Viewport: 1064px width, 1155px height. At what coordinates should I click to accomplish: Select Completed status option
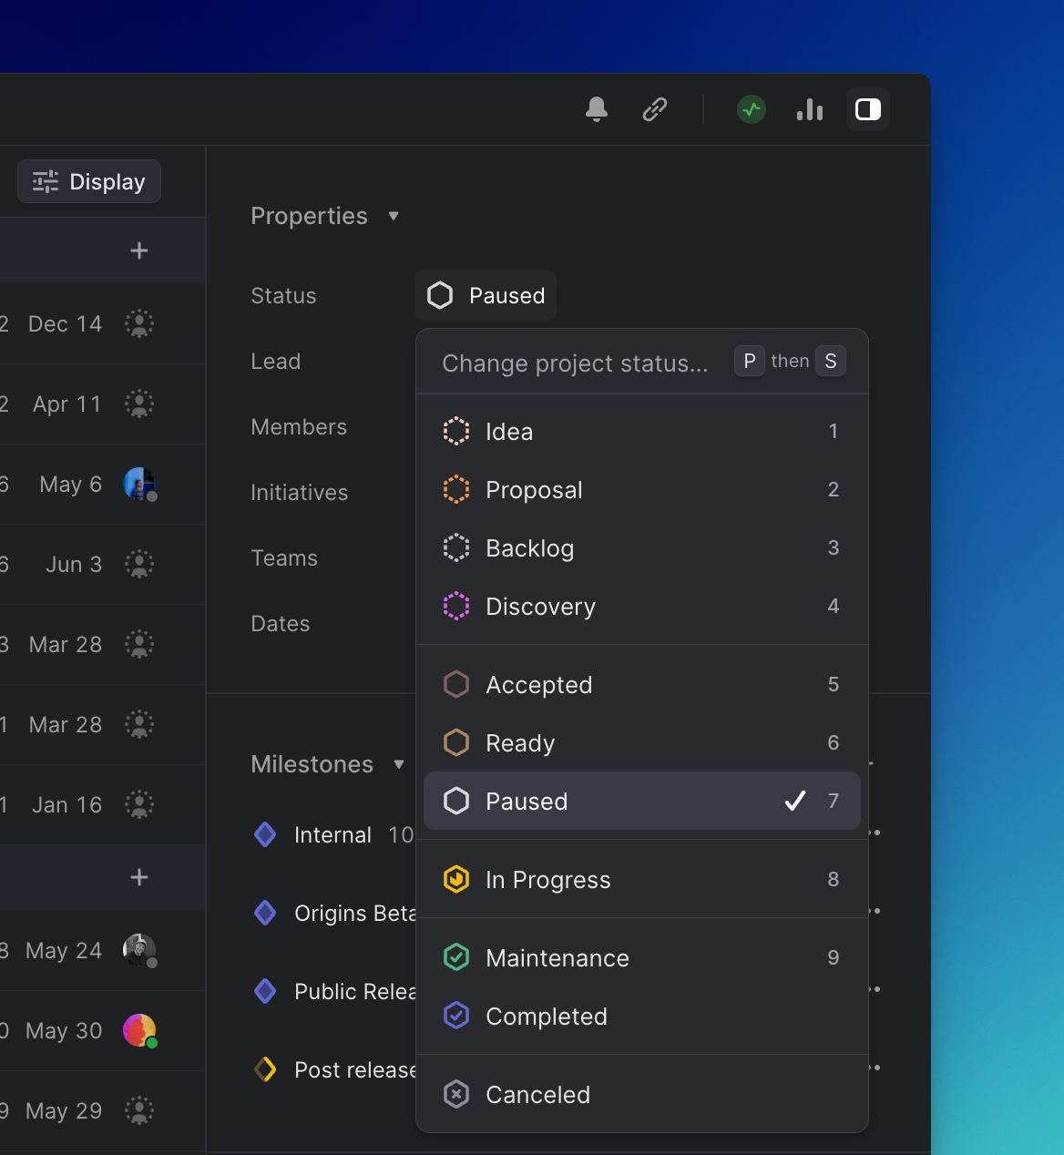click(x=642, y=1016)
